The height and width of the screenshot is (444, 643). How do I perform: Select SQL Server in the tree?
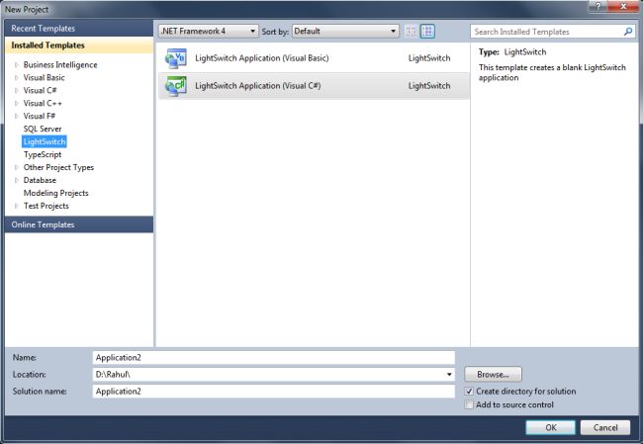pyautogui.click(x=43, y=129)
